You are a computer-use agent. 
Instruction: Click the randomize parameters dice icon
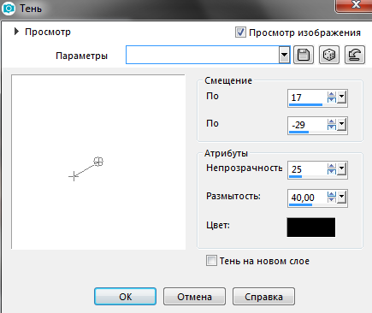(329, 55)
